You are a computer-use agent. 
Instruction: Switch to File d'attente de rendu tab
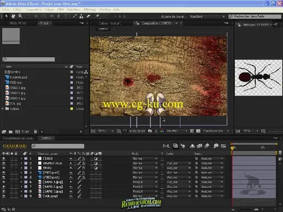(x=18, y=138)
